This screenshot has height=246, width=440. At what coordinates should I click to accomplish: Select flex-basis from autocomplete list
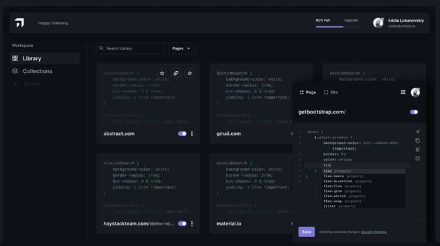pos(364,176)
